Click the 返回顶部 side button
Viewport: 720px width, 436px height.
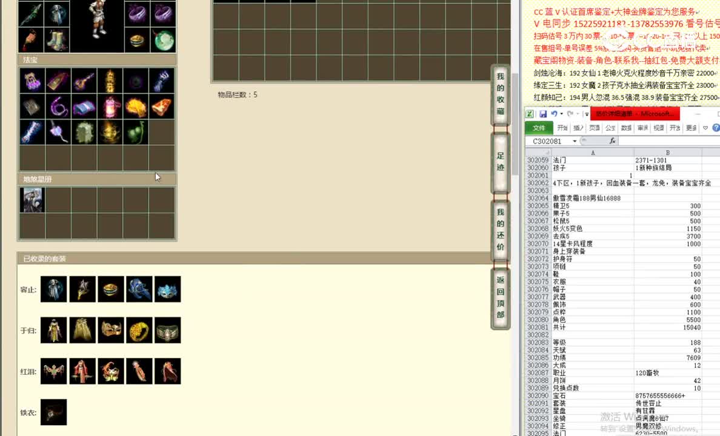point(501,297)
